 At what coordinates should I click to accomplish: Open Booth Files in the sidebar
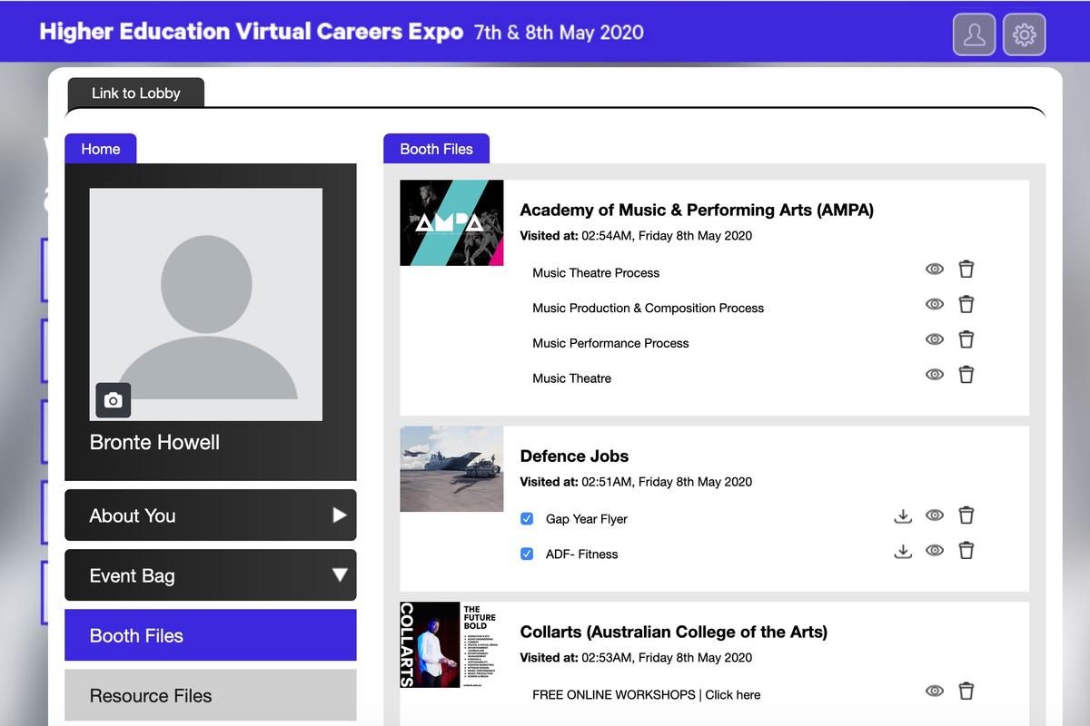click(x=211, y=635)
